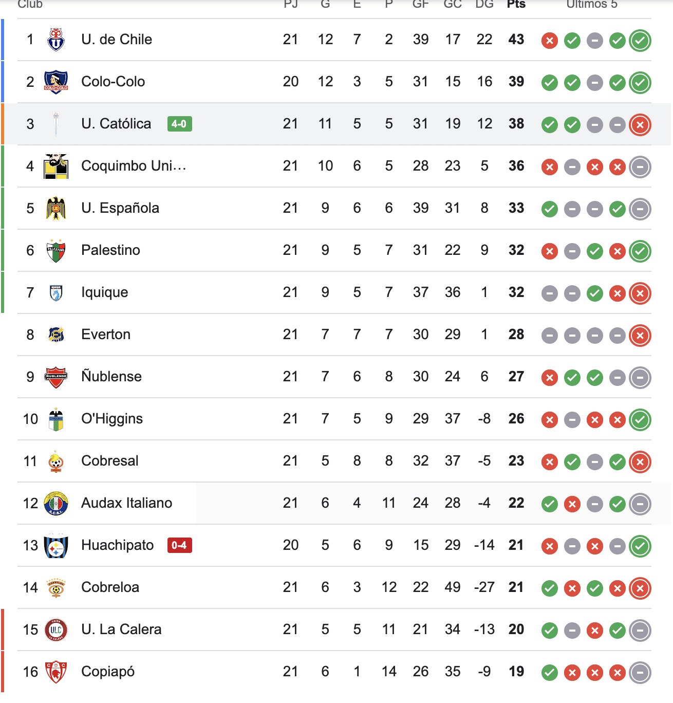Click the Audax Italiano round crest
The width and height of the screenshot is (673, 703).
56,503
